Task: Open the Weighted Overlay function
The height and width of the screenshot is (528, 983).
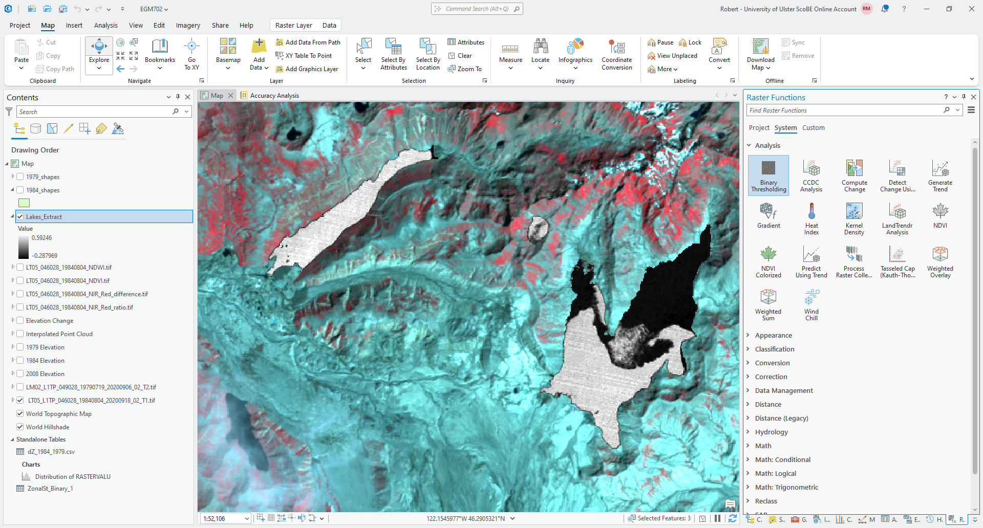Action: (940, 261)
